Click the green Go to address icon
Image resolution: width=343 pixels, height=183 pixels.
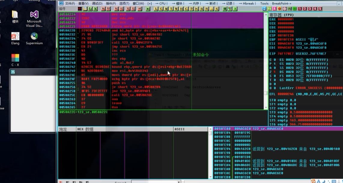point(148,9)
